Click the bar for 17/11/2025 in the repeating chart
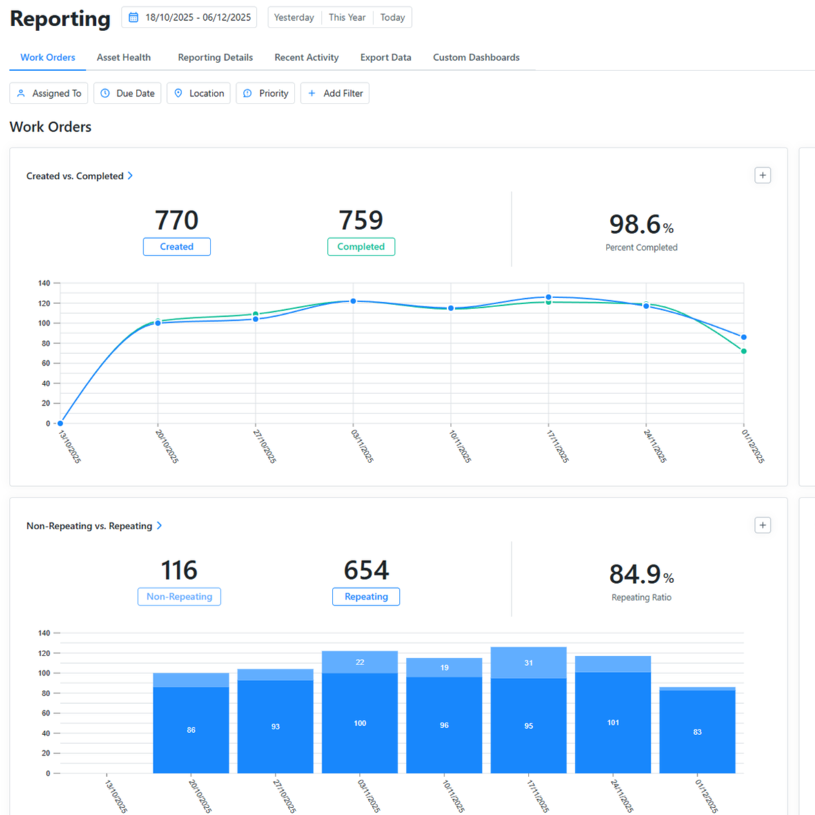The height and width of the screenshot is (815, 815). point(528,711)
